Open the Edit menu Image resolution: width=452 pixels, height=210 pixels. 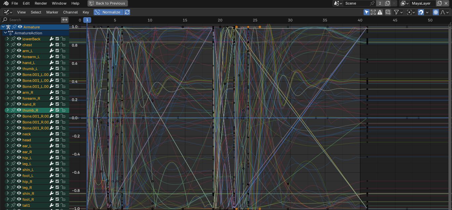[26, 3]
